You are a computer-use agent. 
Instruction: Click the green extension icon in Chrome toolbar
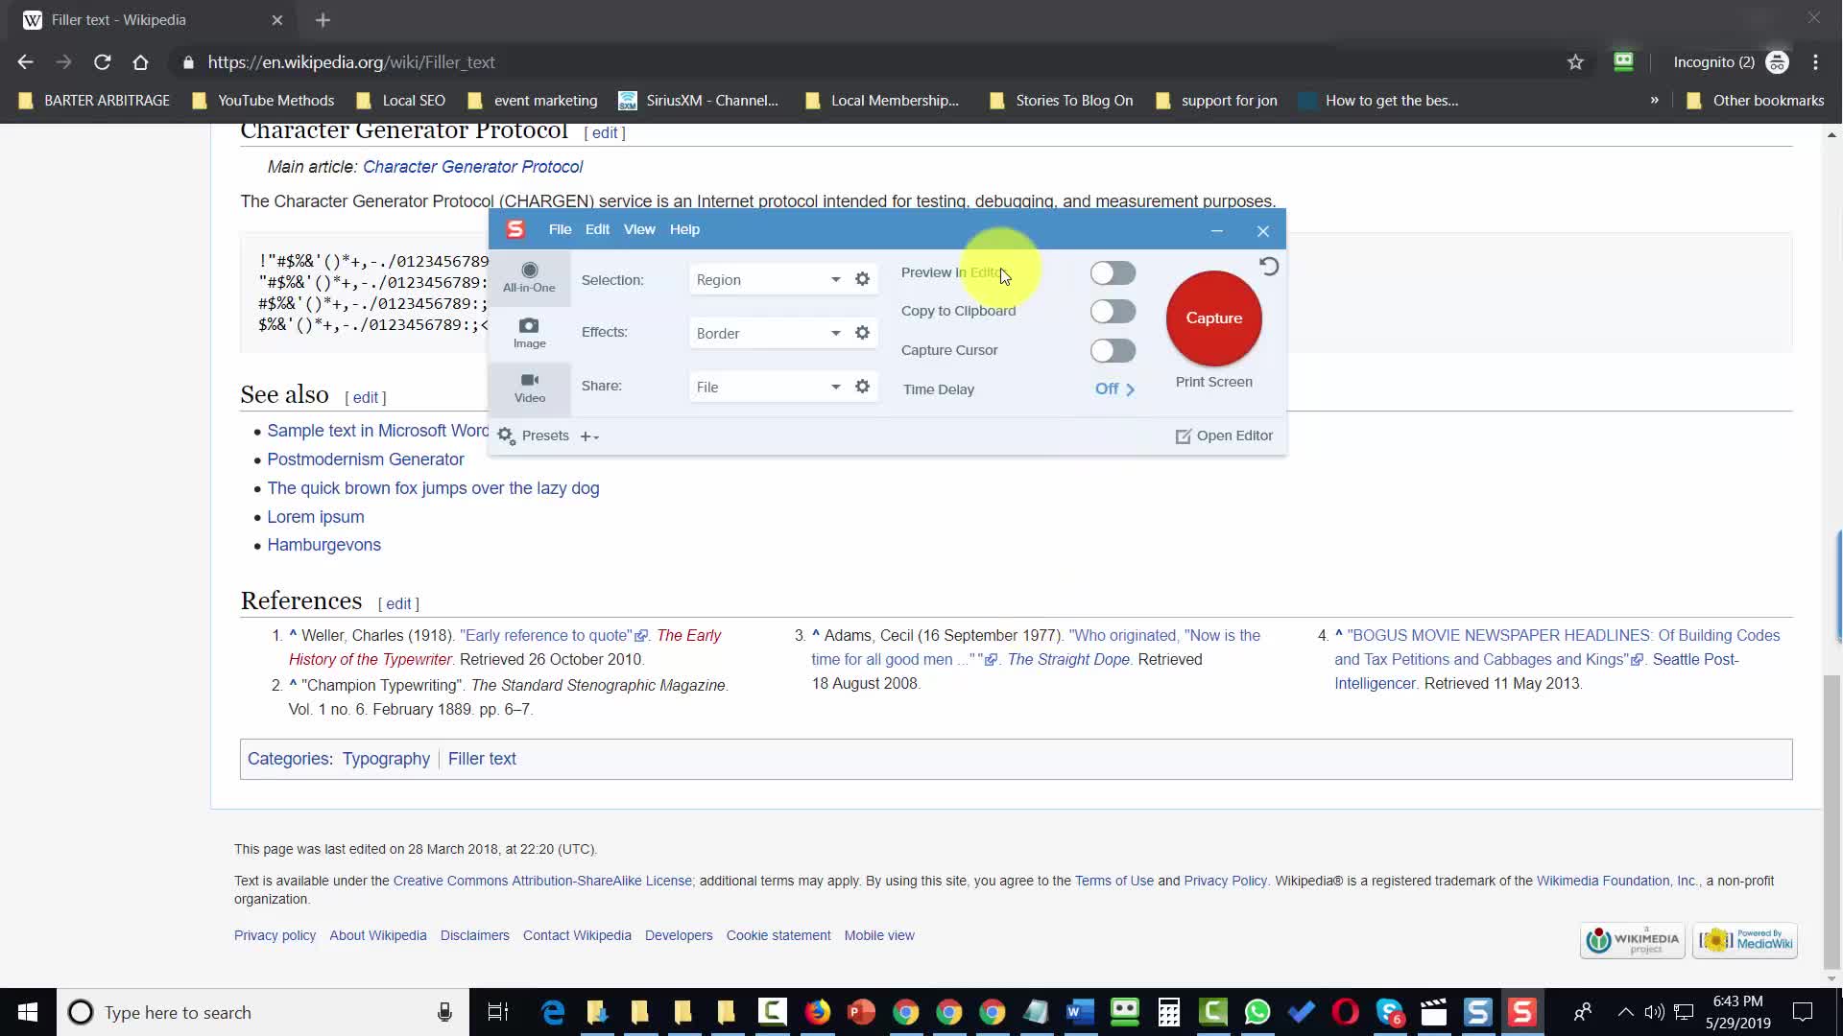click(x=1623, y=61)
